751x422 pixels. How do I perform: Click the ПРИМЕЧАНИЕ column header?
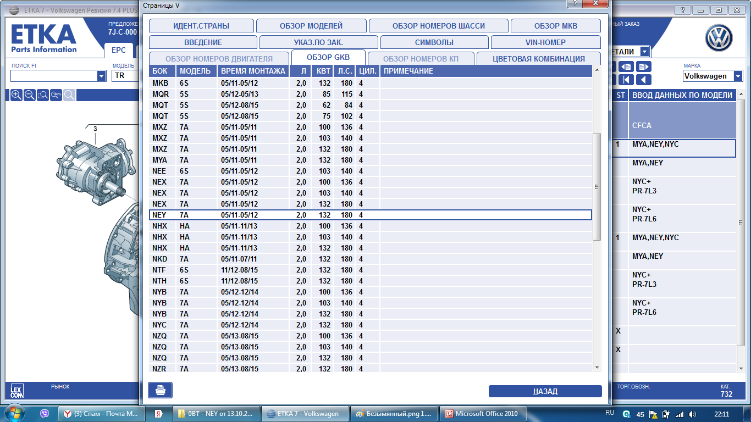[x=486, y=71]
